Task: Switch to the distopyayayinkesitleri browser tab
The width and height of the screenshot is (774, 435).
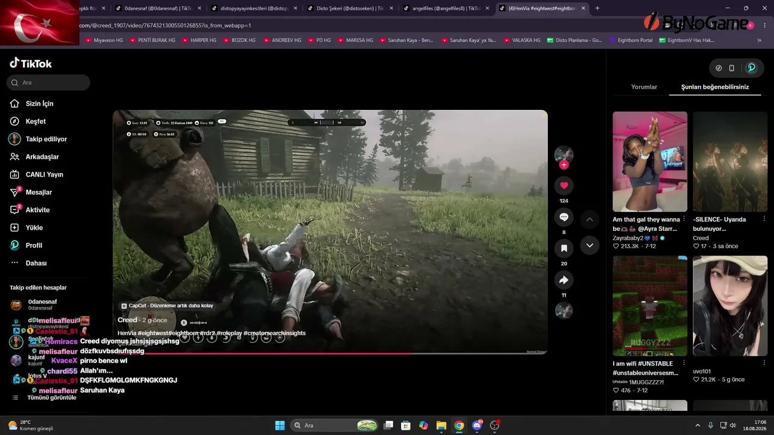Action: pyautogui.click(x=253, y=8)
